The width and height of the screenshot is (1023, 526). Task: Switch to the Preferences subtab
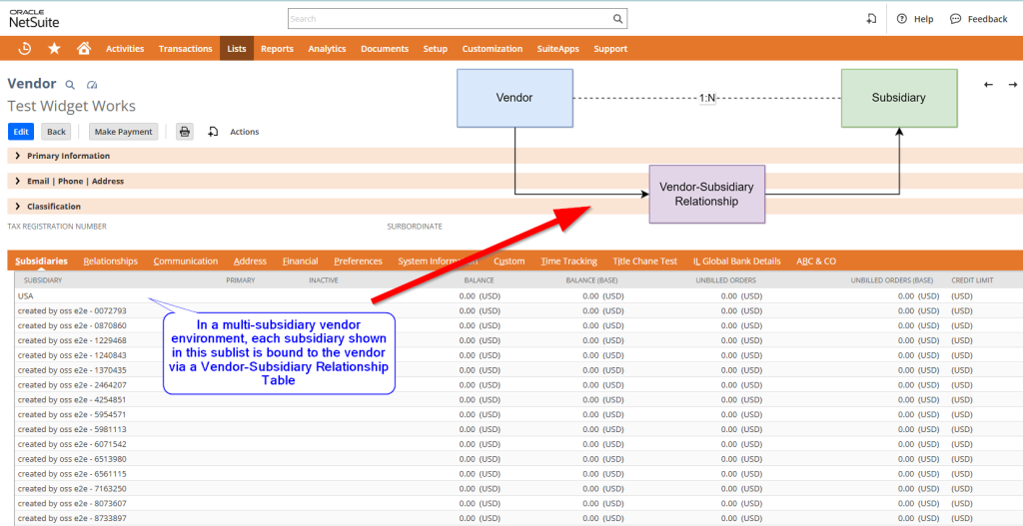pyautogui.click(x=358, y=261)
